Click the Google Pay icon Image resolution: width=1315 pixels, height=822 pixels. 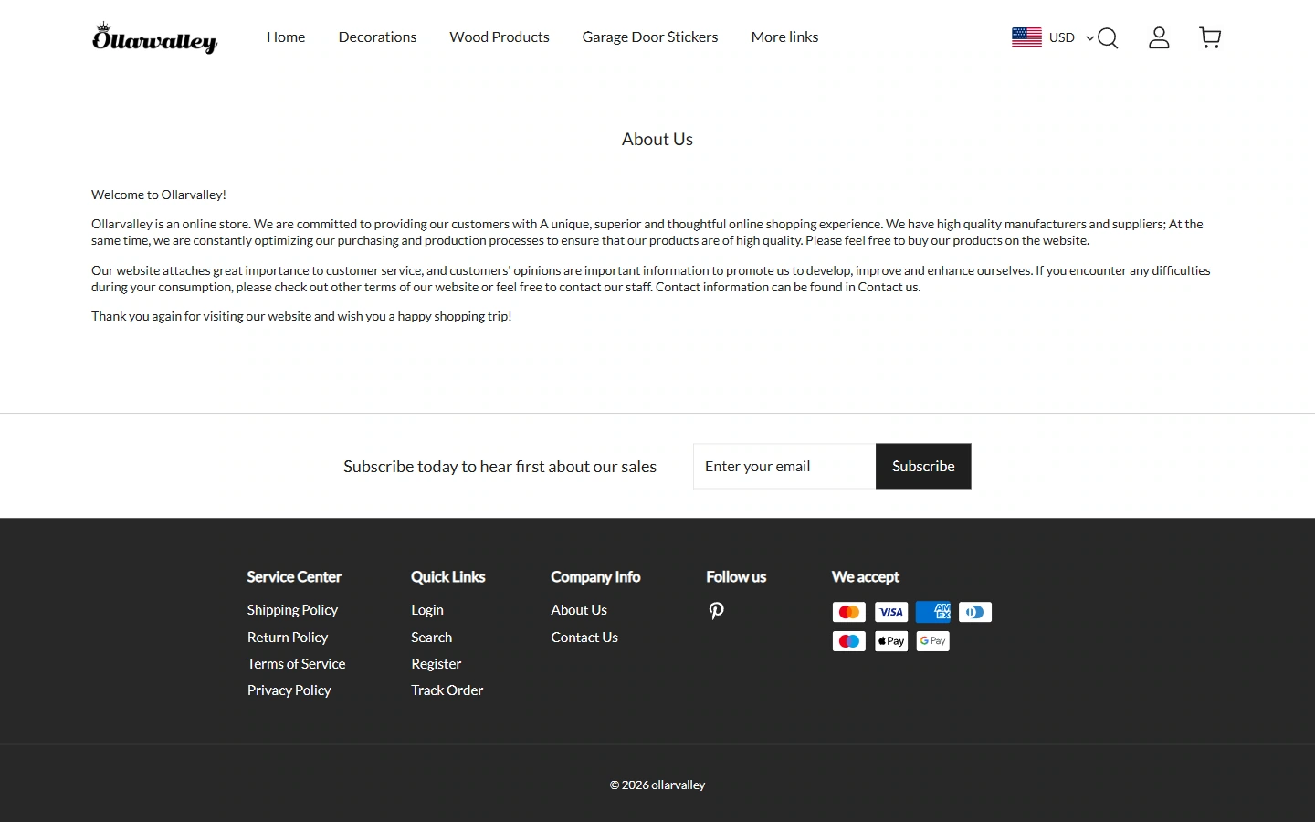point(933,641)
